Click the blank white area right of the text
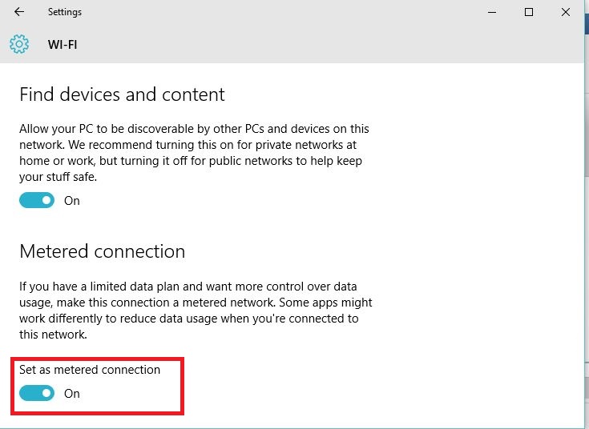The width and height of the screenshot is (589, 429). point(481,240)
